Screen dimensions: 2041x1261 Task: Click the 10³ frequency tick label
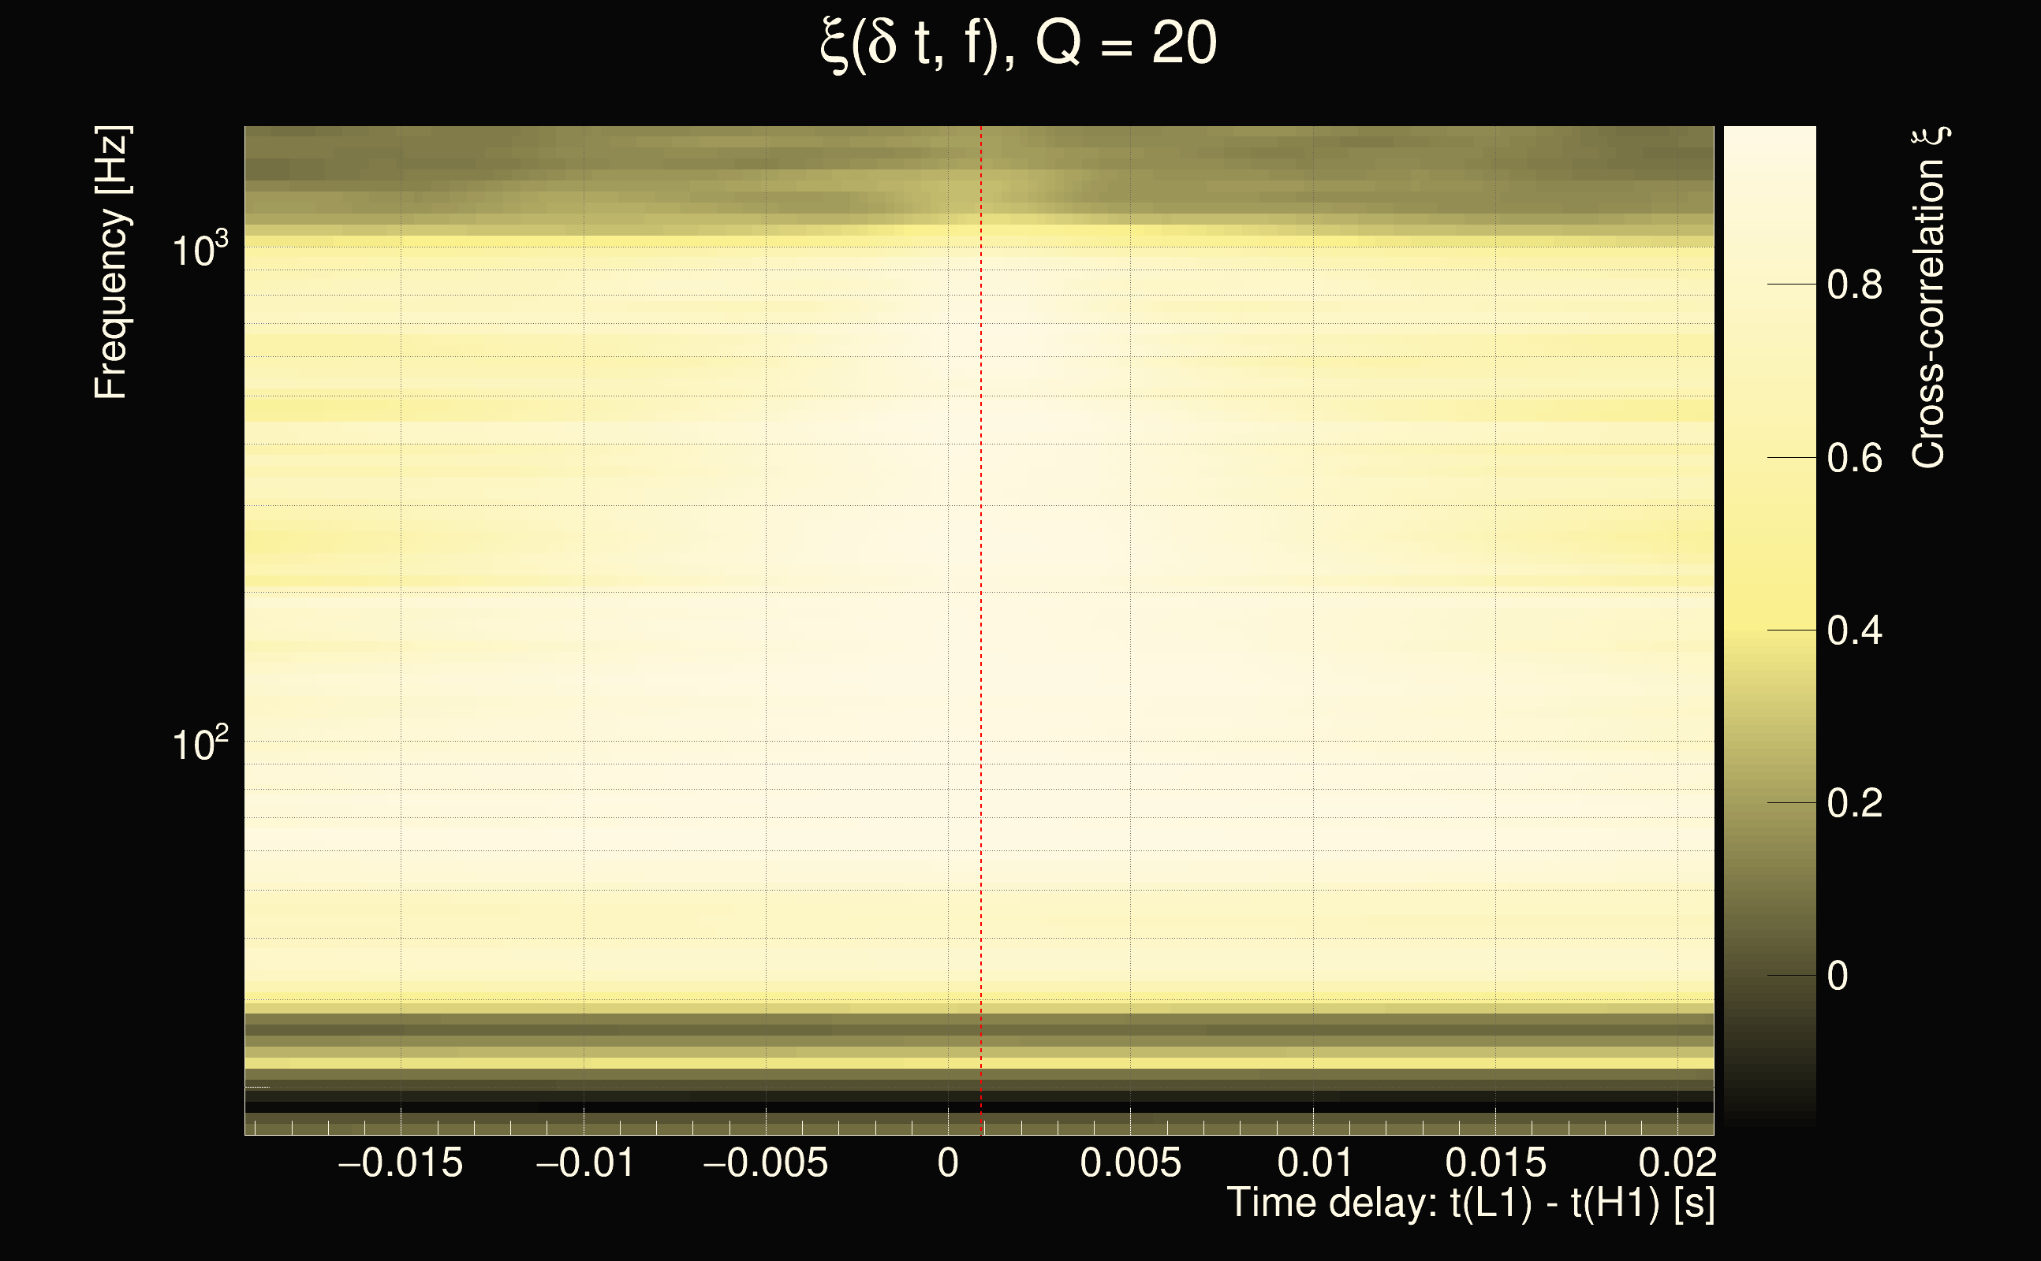click(x=200, y=249)
